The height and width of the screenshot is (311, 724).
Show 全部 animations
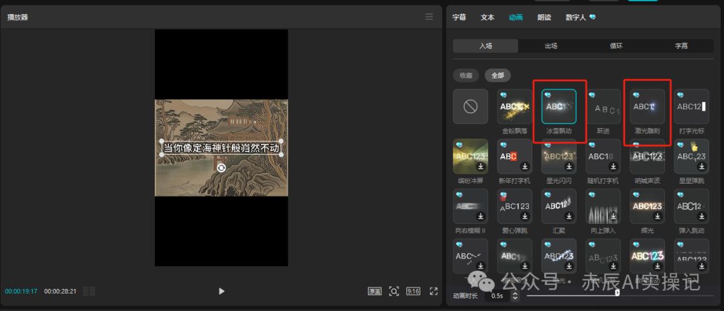point(497,75)
